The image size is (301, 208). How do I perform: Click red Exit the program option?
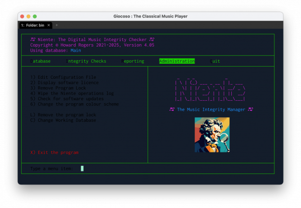point(54,152)
